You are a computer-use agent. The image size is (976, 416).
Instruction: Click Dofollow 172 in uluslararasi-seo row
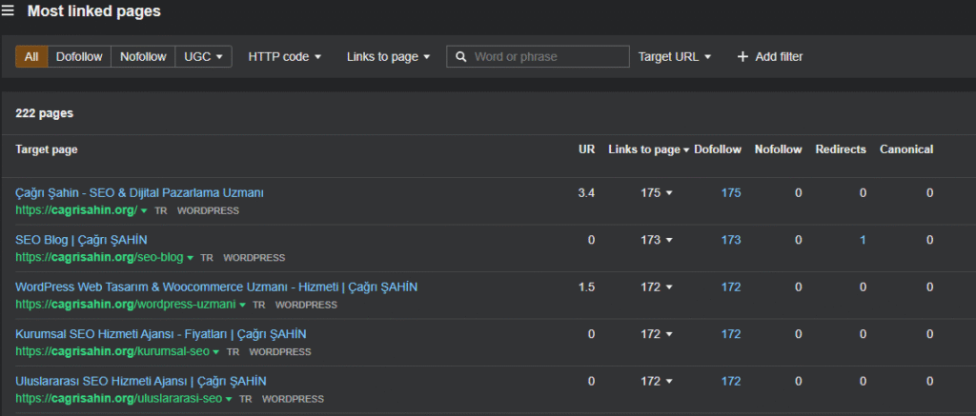[731, 381]
